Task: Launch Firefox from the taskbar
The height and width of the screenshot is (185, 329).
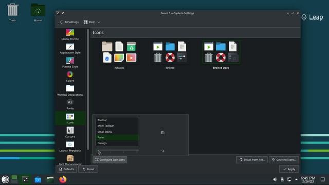Action: pos(63,179)
